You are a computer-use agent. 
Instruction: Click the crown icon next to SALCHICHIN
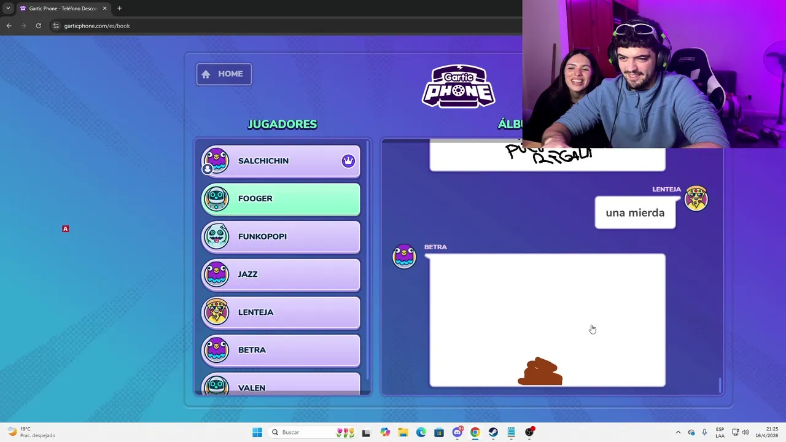coord(348,161)
